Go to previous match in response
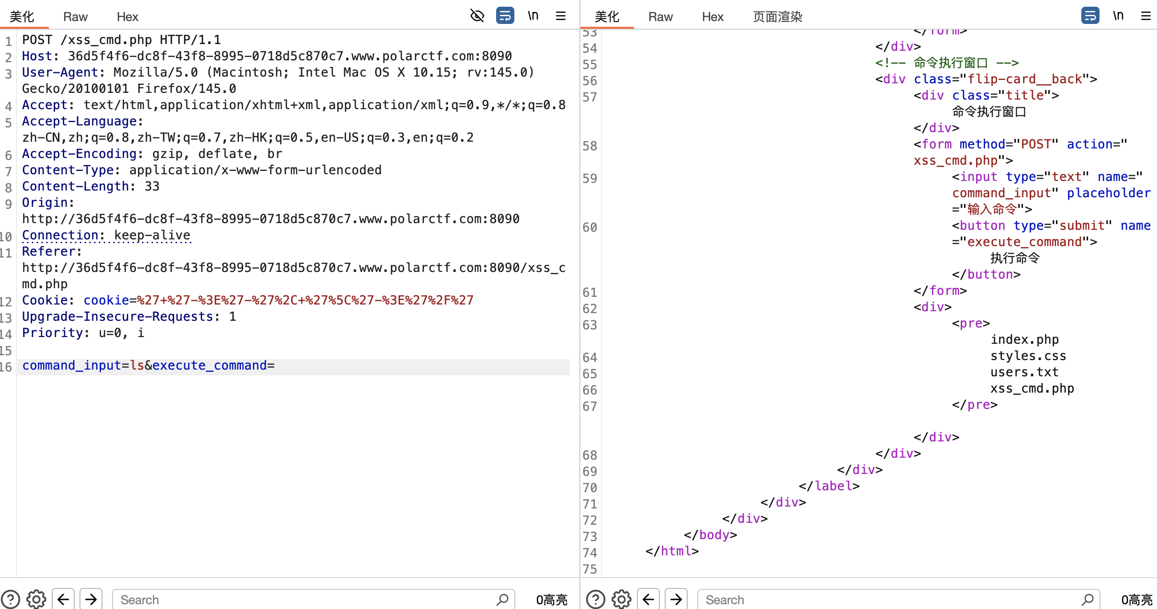This screenshot has height=609, width=1157. 648,599
